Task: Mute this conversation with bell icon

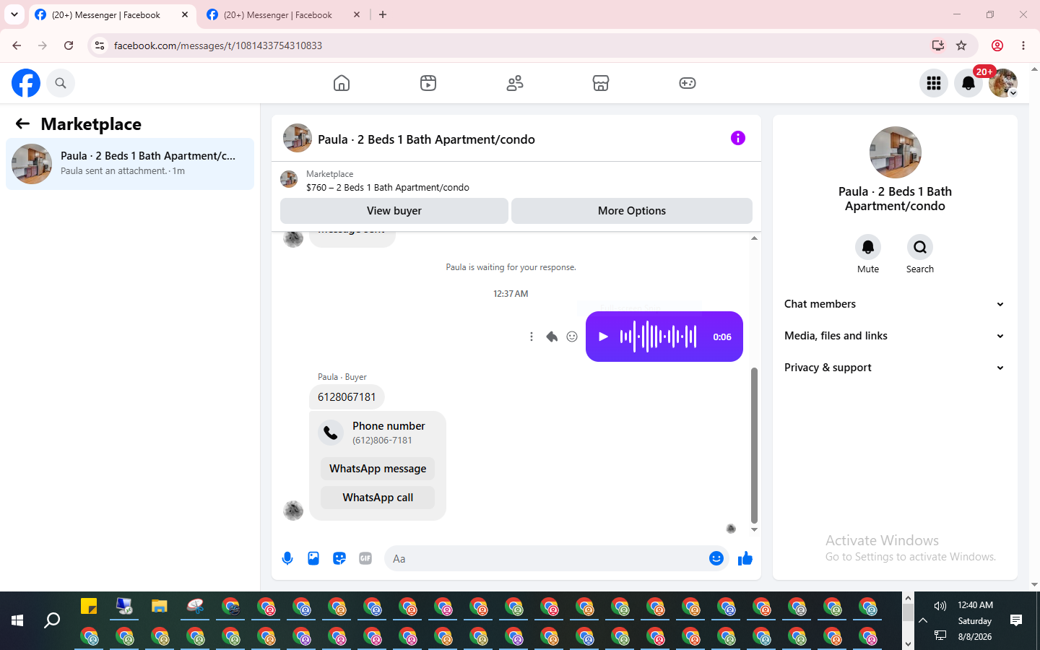Action: tap(868, 247)
